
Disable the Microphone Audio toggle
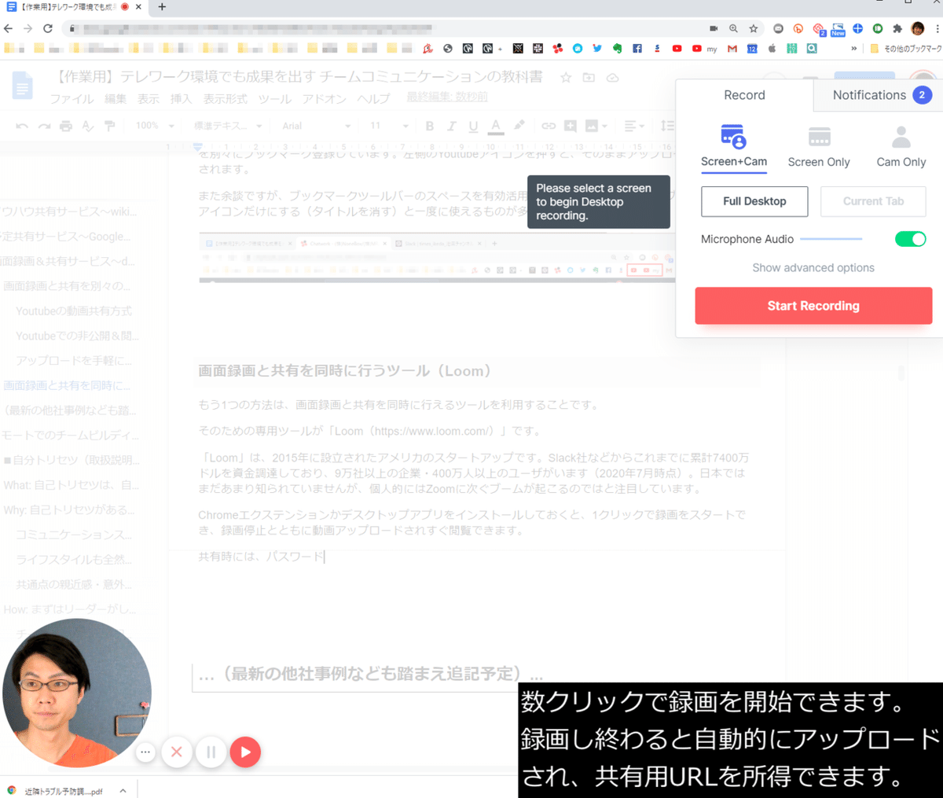point(910,239)
